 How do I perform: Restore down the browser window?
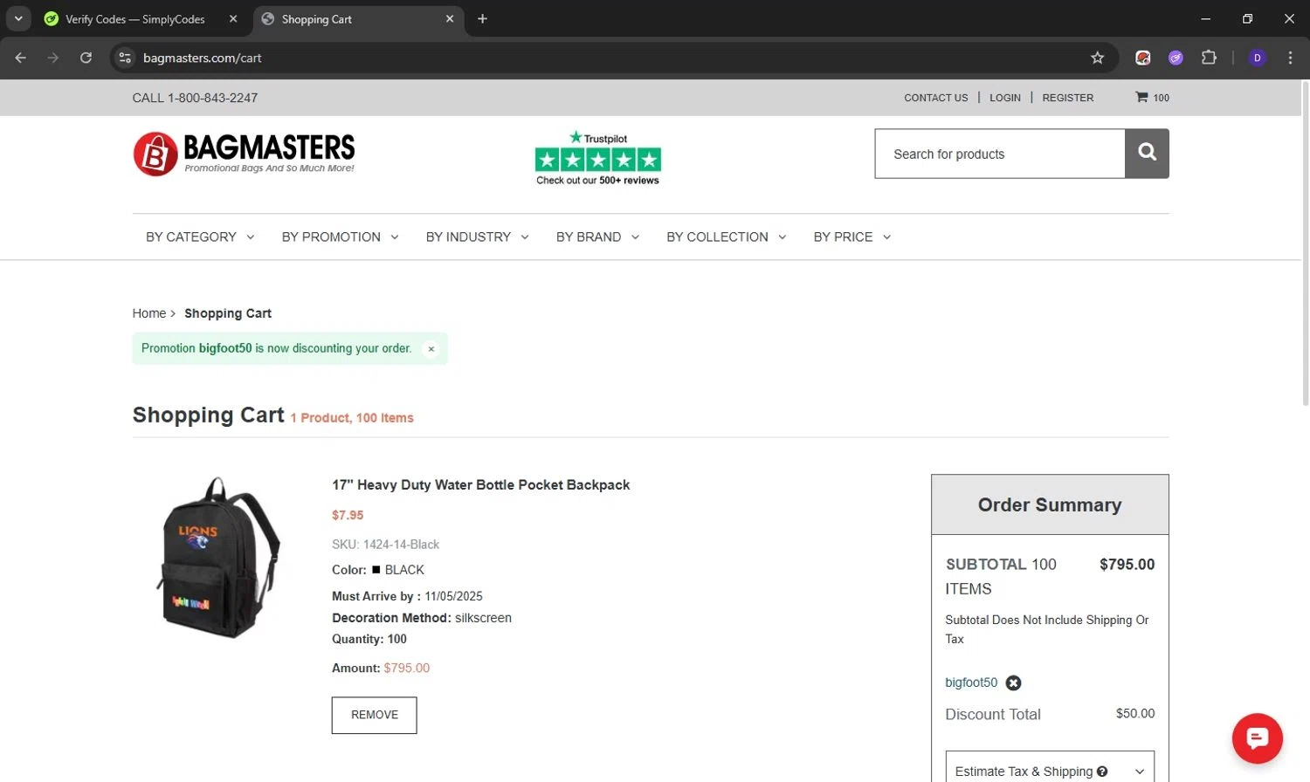[x=1247, y=18]
